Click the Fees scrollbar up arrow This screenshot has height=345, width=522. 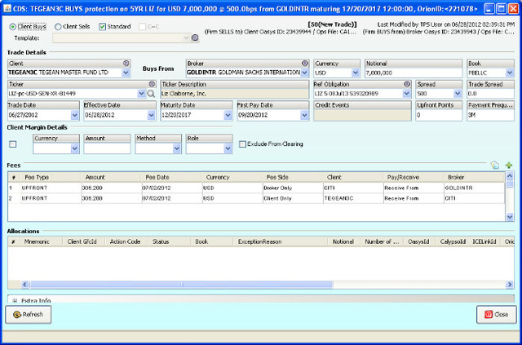pos(509,176)
